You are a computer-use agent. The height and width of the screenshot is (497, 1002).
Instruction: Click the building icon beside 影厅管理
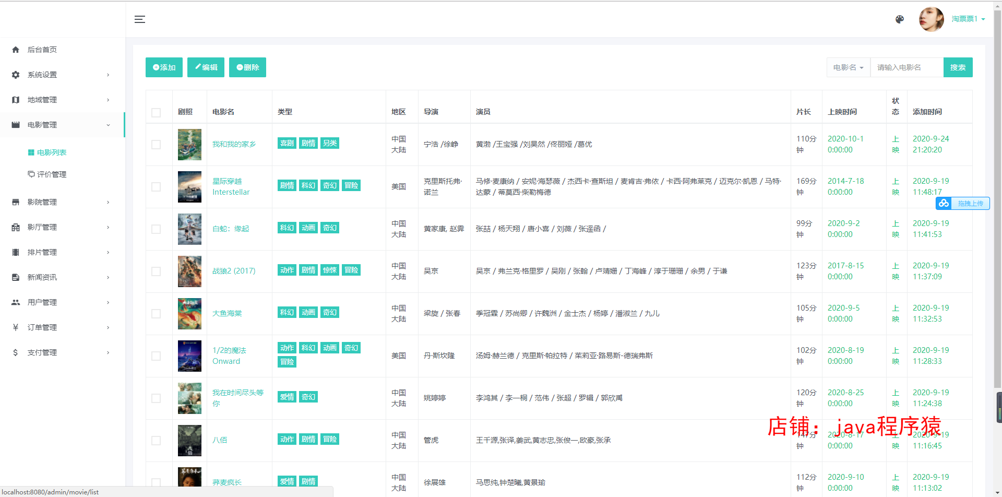click(x=16, y=227)
